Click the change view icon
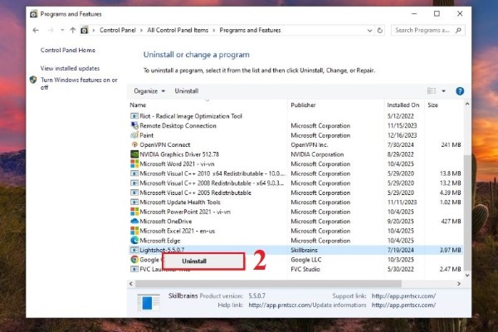Image resolution: width=498 pixels, height=332 pixels. 432,91
